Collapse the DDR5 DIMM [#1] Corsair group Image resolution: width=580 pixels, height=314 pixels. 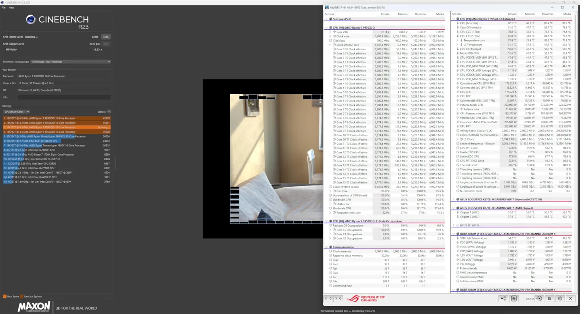coord(454,234)
